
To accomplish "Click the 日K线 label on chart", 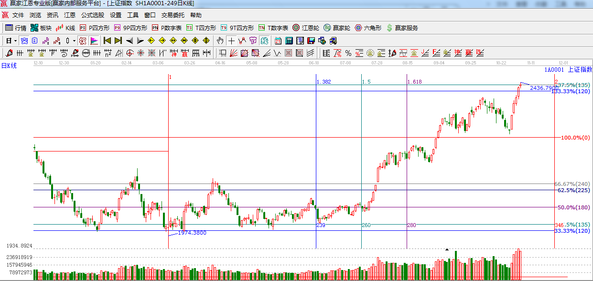I will [9, 66].
